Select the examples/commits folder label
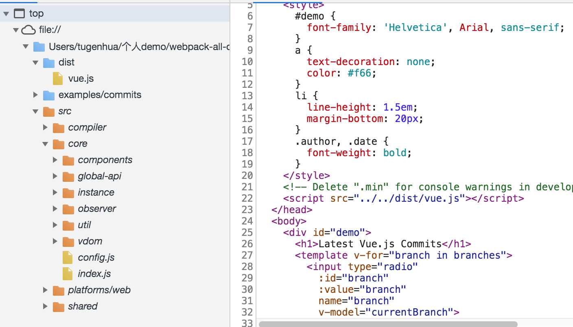 [x=100, y=95]
